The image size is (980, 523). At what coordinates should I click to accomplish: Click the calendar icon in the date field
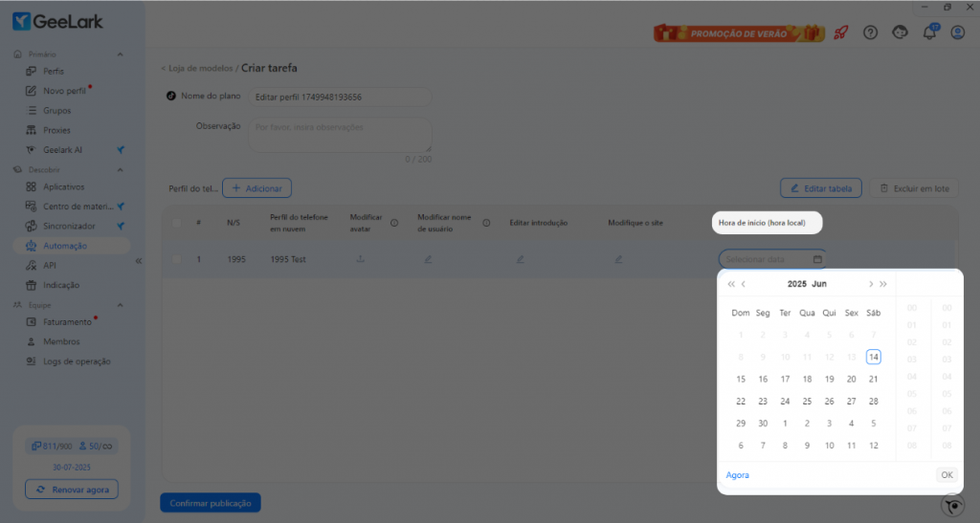coord(817,259)
